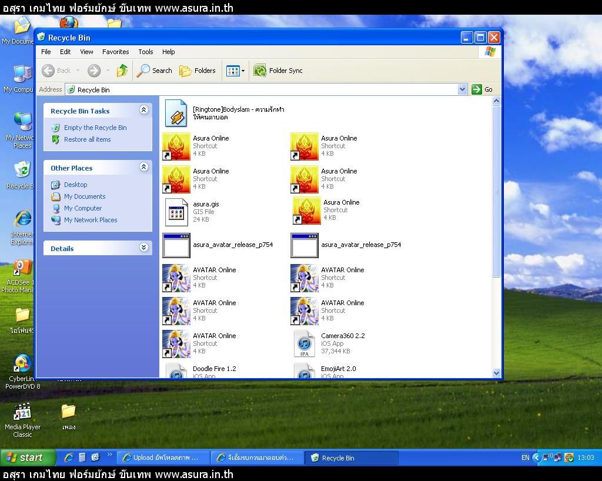Select the Camera360 2.2 iOS App icon
The height and width of the screenshot is (481, 602).
pos(305,343)
